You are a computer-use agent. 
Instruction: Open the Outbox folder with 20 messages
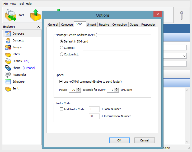click(17, 61)
